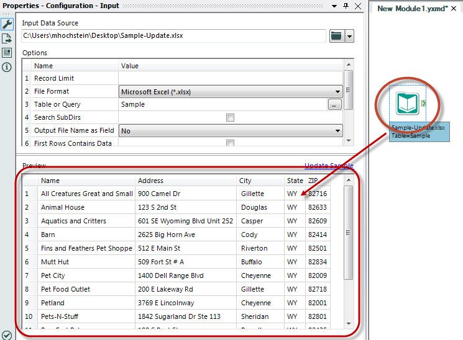Click the Table or Query value Sample
The width and height of the screenshot is (463, 340).
[x=133, y=104]
